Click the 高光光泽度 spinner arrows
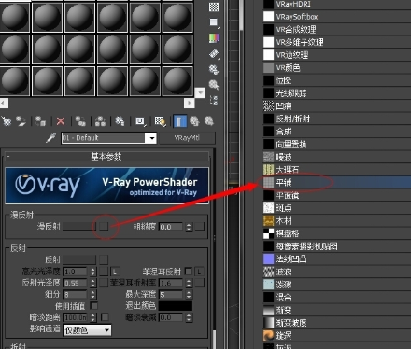This screenshot has width=411, height=349. 92,272
